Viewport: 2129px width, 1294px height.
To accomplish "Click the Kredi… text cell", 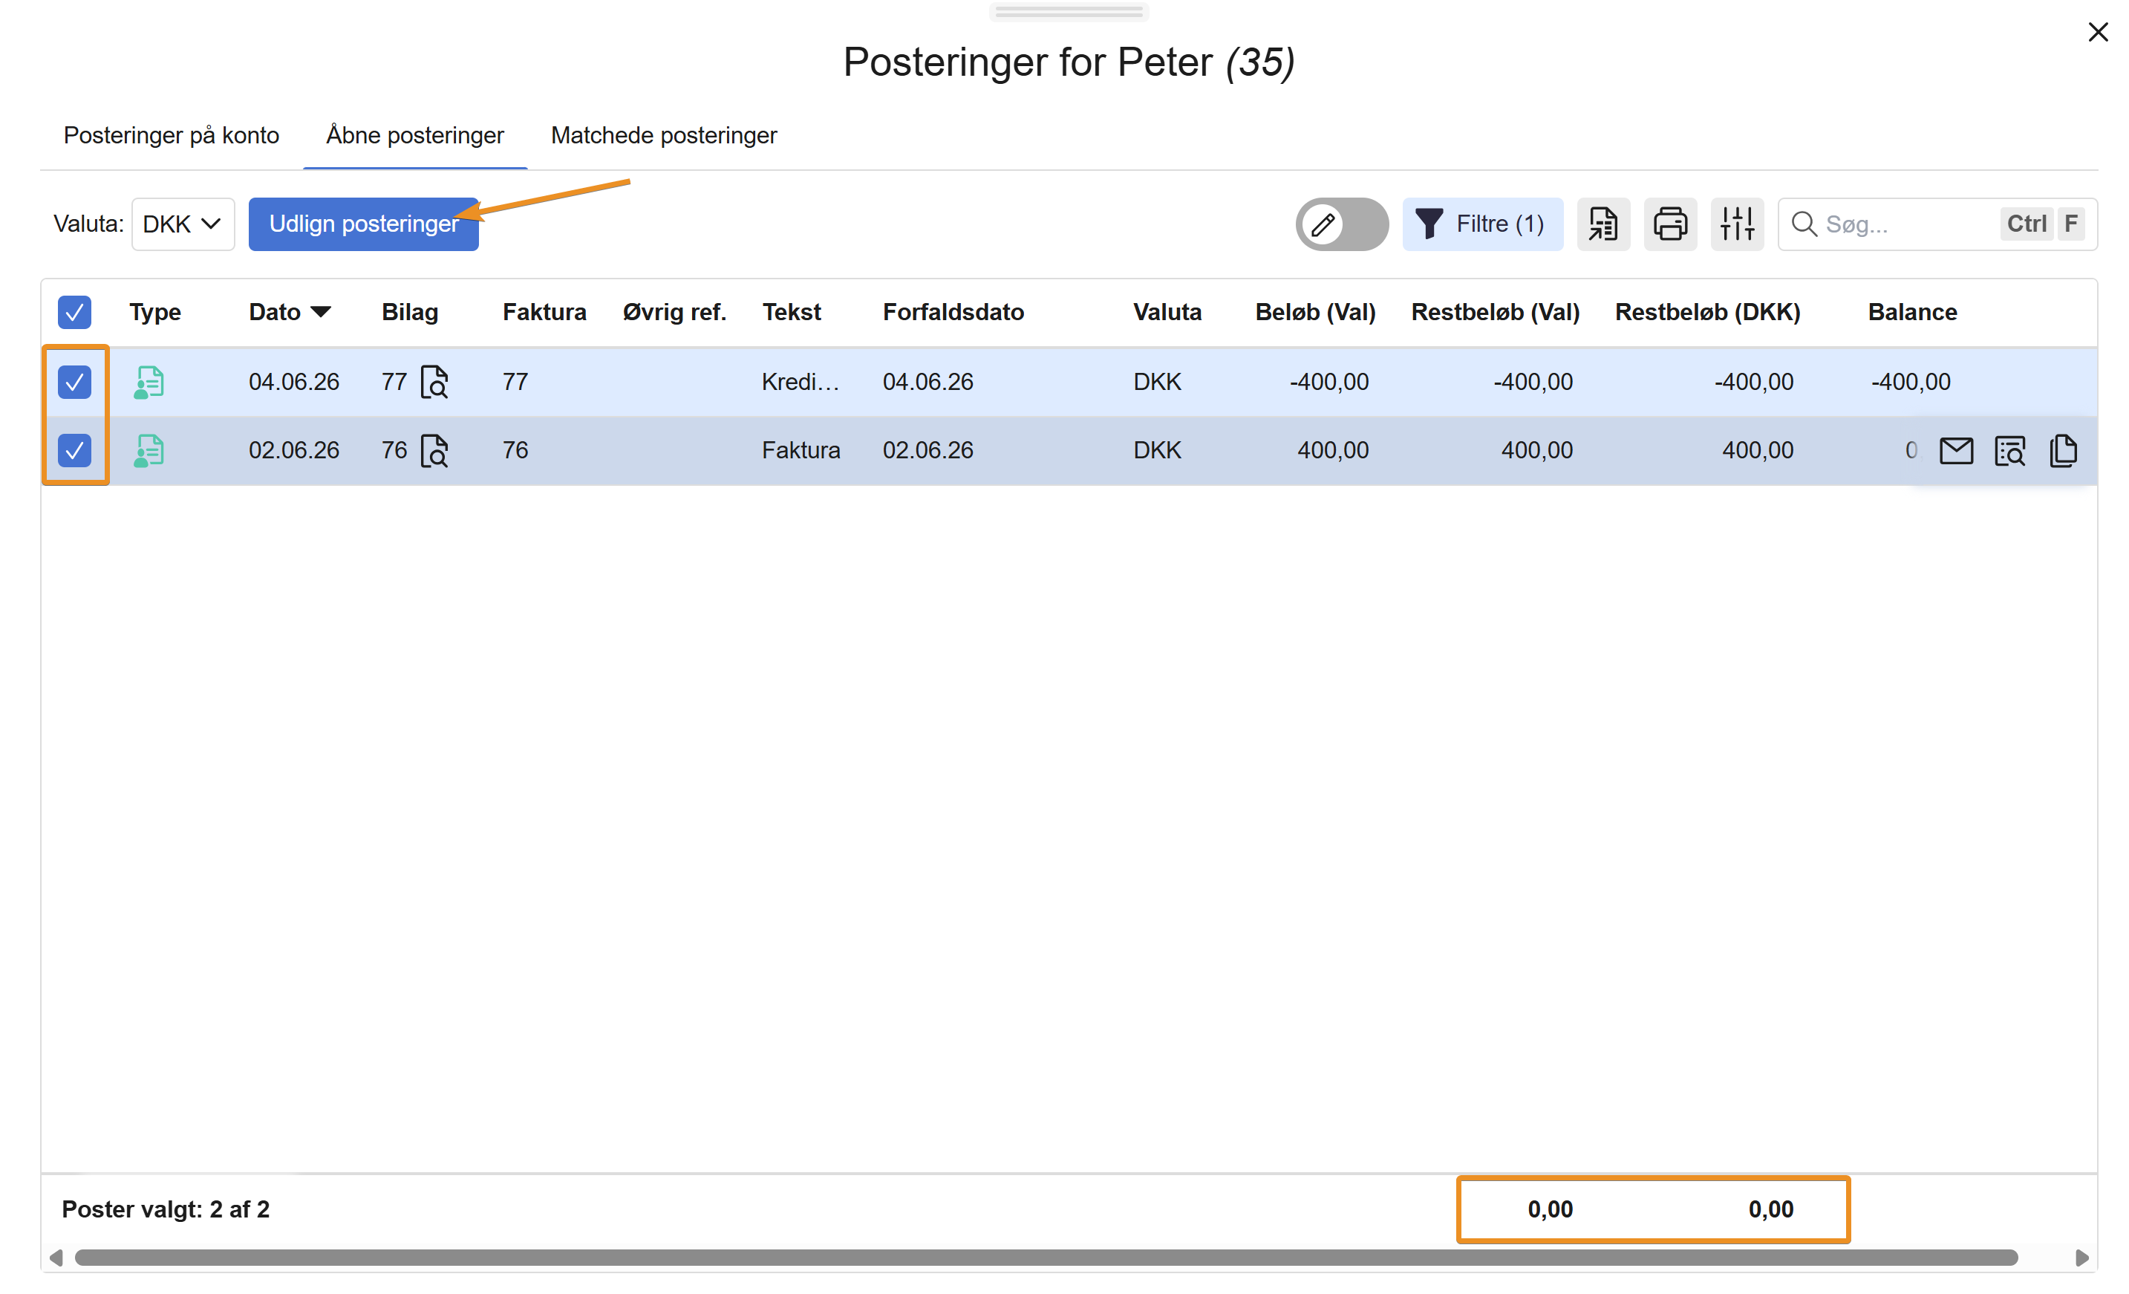I will pyautogui.click(x=800, y=381).
